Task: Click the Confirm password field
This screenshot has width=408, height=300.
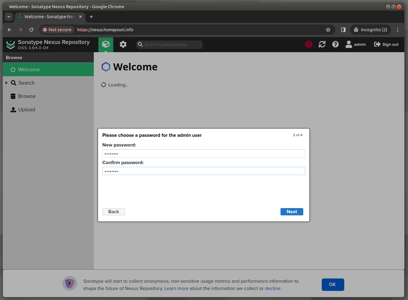Action: [x=203, y=171]
